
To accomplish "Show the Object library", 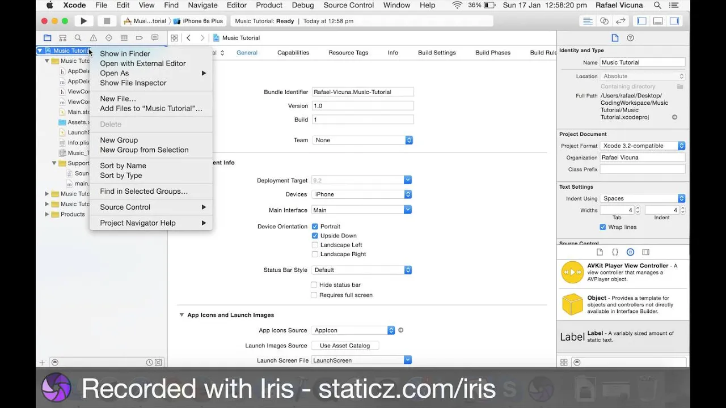I will pyautogui.click(x=630, y=252).
